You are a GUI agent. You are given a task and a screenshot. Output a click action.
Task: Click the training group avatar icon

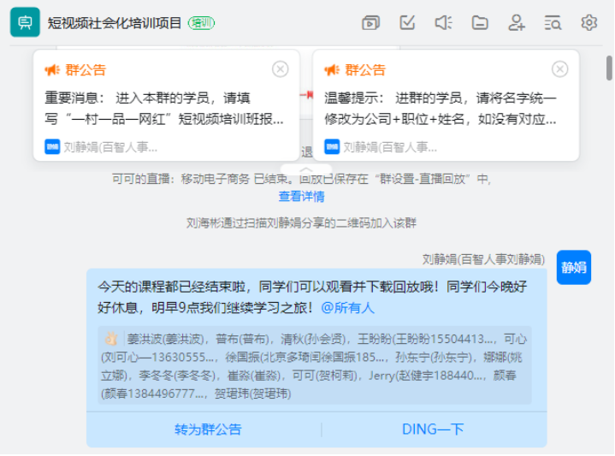[25, 22]
